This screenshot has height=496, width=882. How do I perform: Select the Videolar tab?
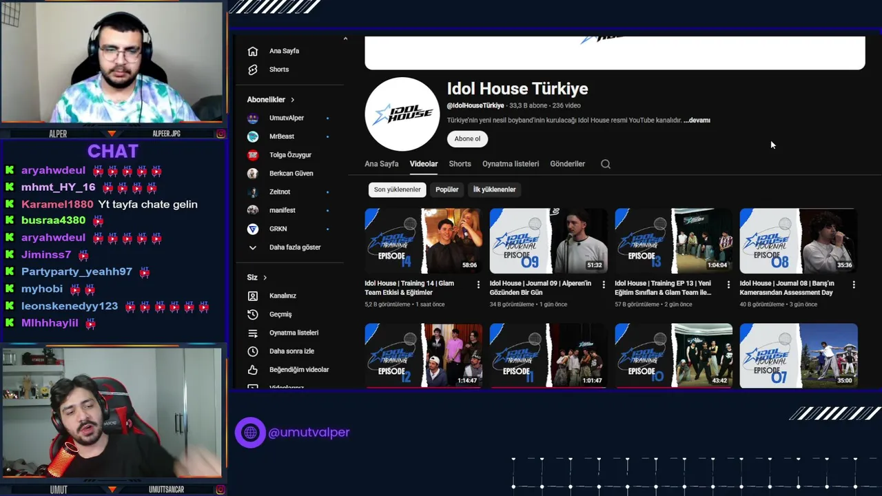tap(424, 164)
